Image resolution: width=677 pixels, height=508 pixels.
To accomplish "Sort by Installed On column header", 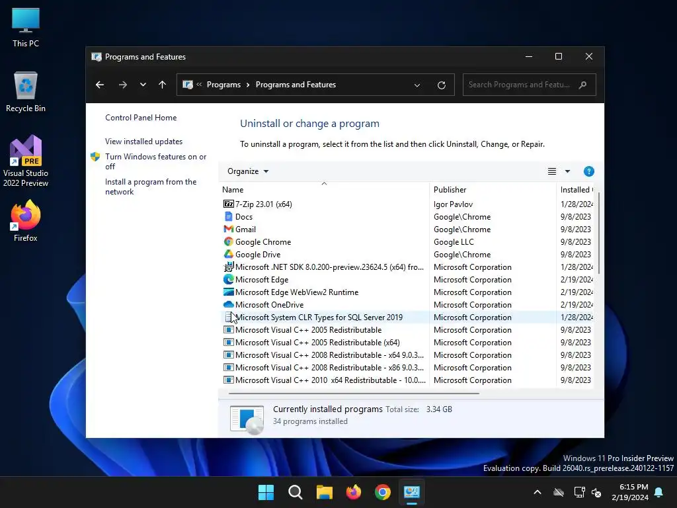I will (577, 190).
